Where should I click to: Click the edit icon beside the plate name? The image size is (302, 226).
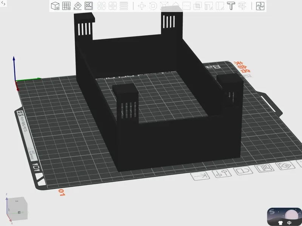(248, 76)
